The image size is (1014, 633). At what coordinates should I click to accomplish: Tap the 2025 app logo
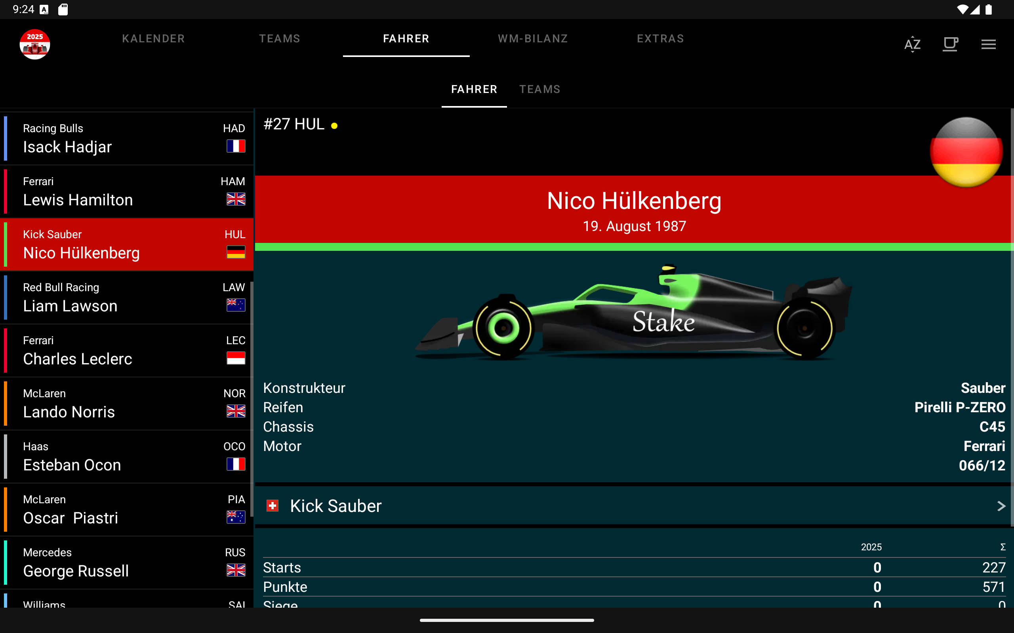point(35,44)
